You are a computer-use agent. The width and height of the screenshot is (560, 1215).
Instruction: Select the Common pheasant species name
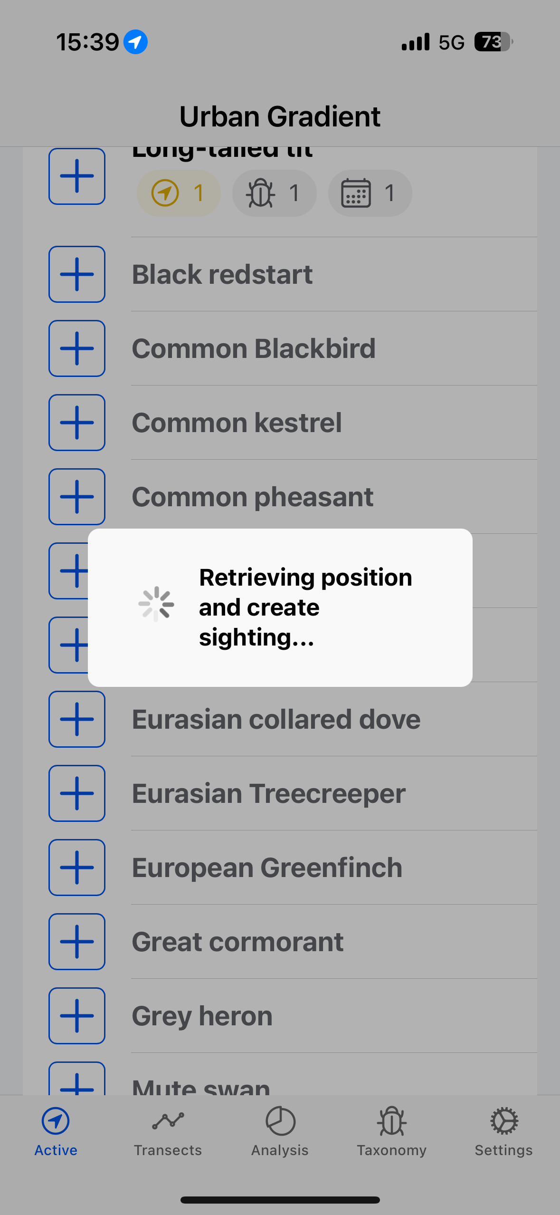pyautogui.click(x=252, y=497)
